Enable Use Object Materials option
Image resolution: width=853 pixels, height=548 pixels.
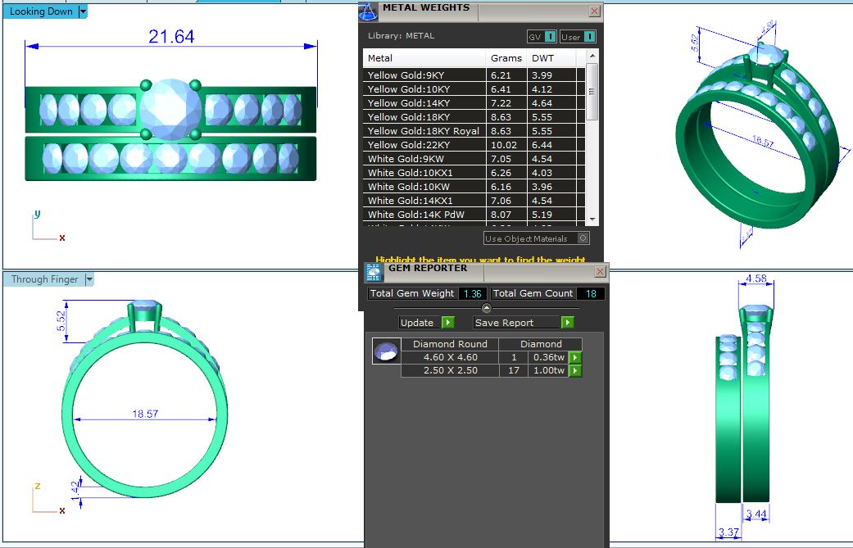[583, 238]
